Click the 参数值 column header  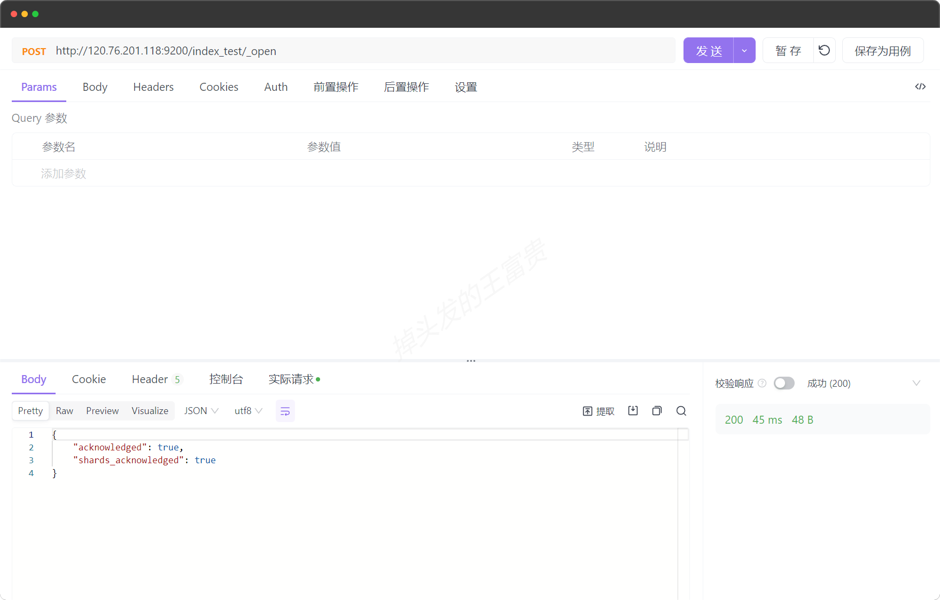point(324,147)
